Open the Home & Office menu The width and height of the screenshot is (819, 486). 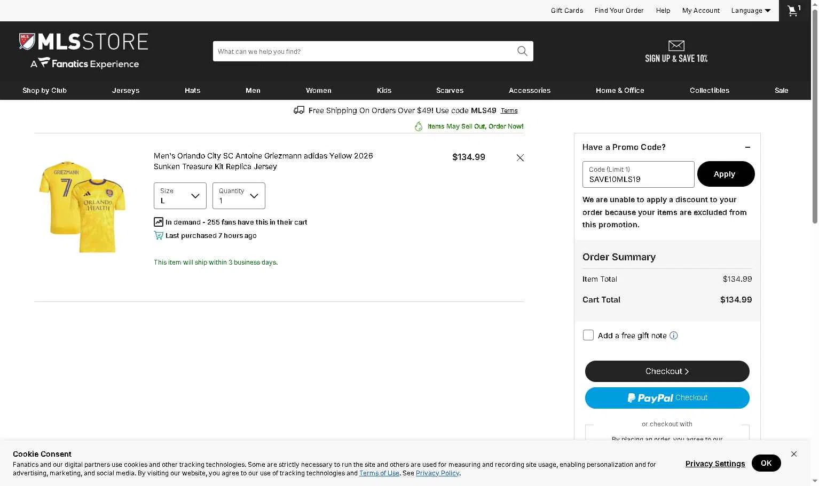click(x=620, y=91)
